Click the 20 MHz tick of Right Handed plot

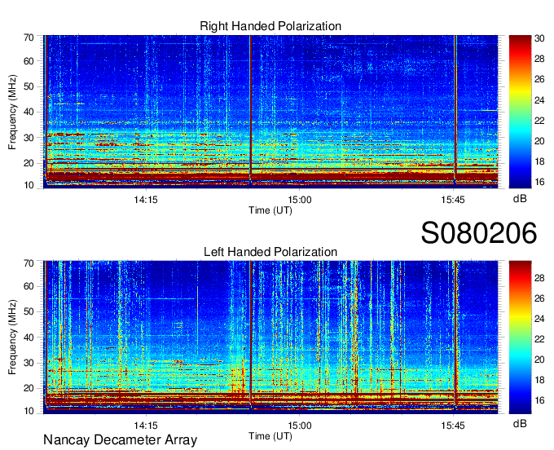point(29,163)
